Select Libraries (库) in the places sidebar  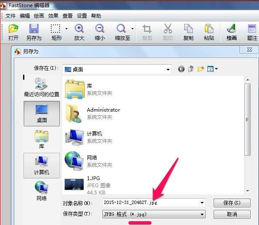pyautogui.click(x=42, y=139)
